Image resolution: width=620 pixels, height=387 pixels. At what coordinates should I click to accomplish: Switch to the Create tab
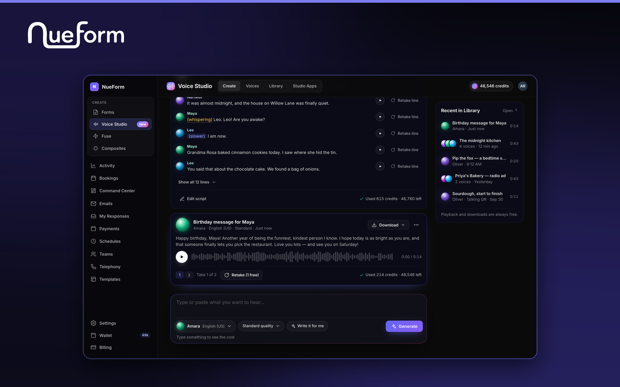229,86
